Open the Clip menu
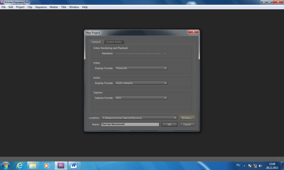 click(x=30, y=7)
